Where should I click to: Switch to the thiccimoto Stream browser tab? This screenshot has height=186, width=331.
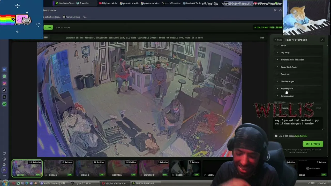point(65,3)
